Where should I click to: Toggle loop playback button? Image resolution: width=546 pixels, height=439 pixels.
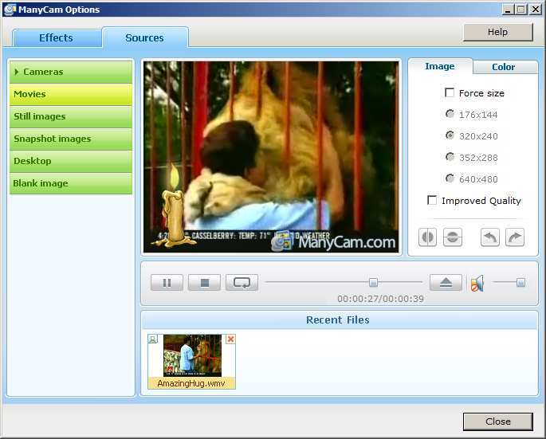pos(242,282)
